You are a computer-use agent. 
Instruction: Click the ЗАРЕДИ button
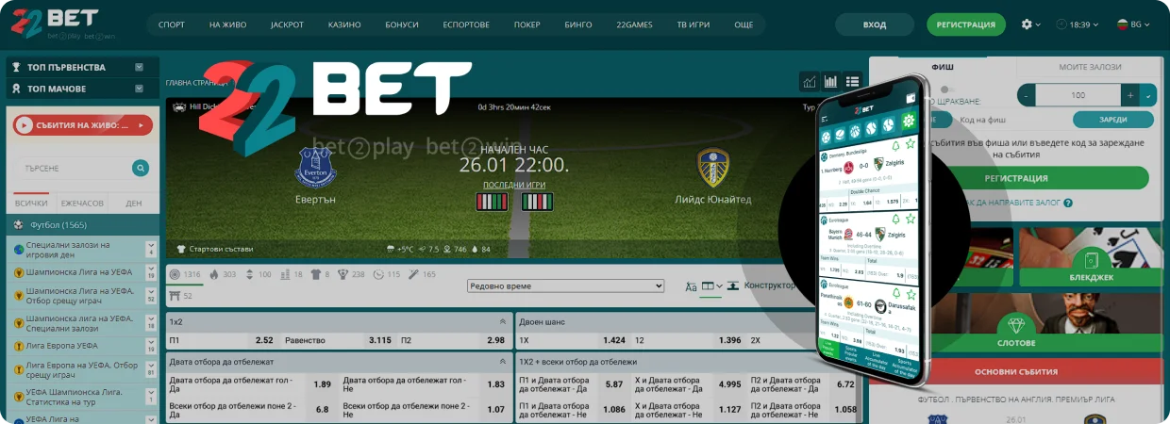1113,120
